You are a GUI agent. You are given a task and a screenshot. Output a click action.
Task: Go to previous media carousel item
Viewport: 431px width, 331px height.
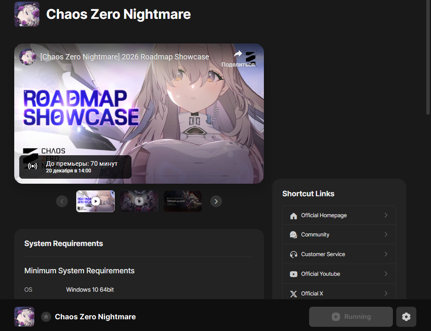pyautogui.click(x=62, y=201)
